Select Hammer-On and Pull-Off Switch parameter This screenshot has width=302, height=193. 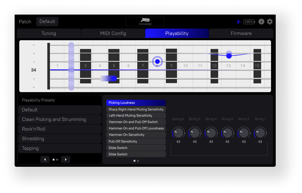click(136, 122)
